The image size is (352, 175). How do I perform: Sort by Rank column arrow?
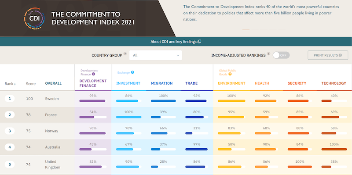point(15,84)
